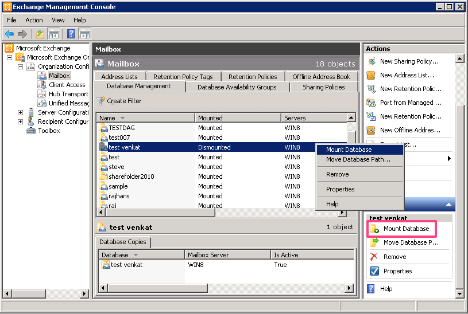Click the Up one level folder icon
The width and height of the screenshot is (468, 314).
coord(40,34)
